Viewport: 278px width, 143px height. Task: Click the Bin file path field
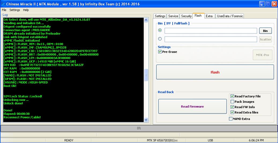tap(211, 31)
